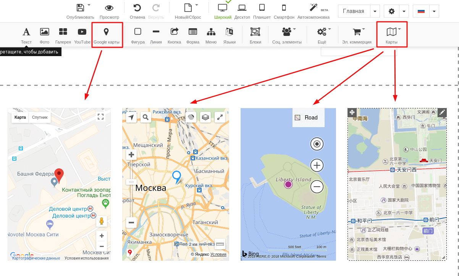Expand Yandex map to fullscreen
459x276 pixels.
click(x=220, y=118)
